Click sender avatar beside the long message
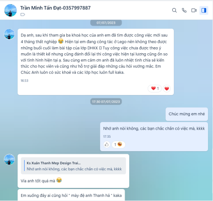 [x=10, y=34]
